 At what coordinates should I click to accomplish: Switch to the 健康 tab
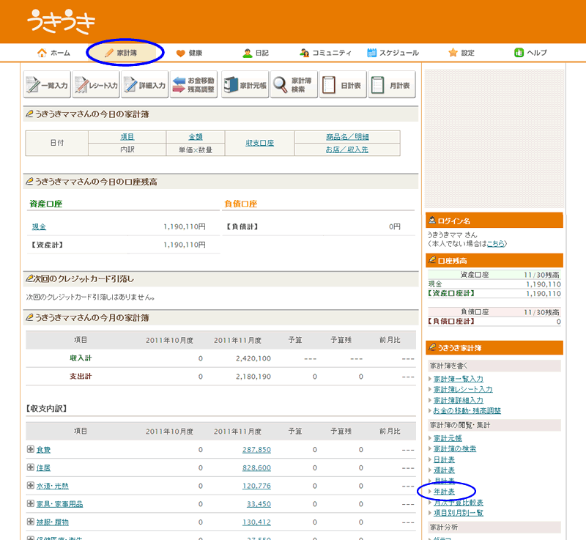(x=189, y=53)
